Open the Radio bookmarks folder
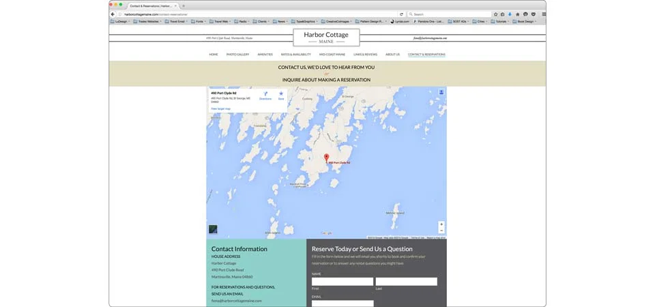 (242, 21)
